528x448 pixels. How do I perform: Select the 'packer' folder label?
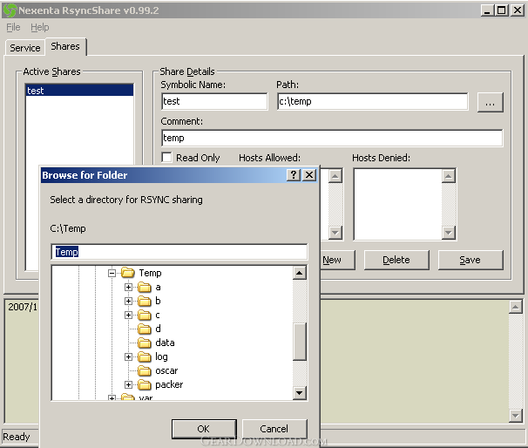tap(169, 384)
